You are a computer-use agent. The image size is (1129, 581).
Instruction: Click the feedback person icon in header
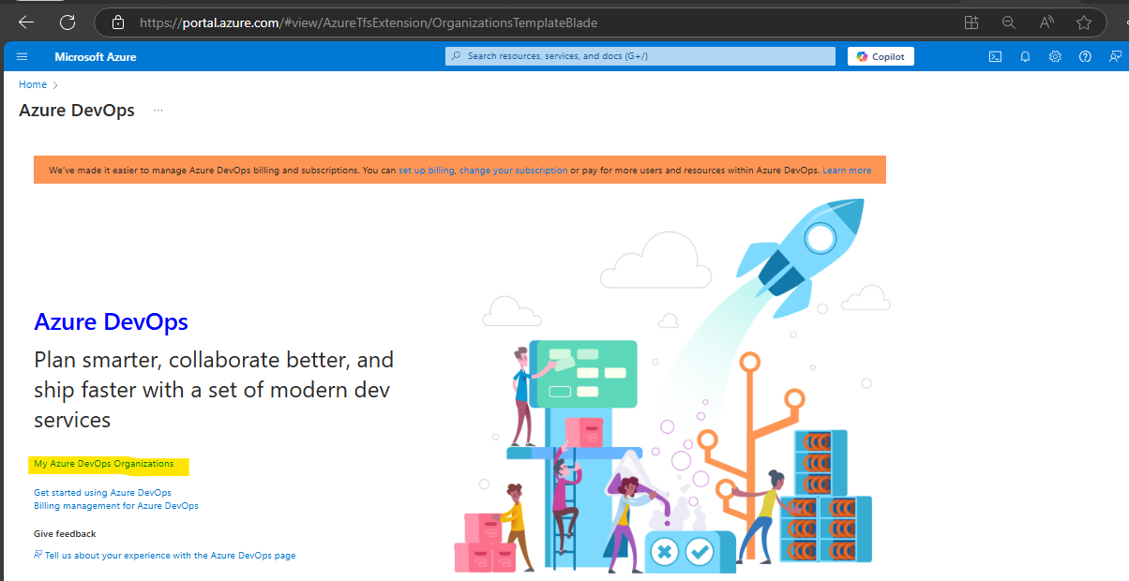point(1115,57)
